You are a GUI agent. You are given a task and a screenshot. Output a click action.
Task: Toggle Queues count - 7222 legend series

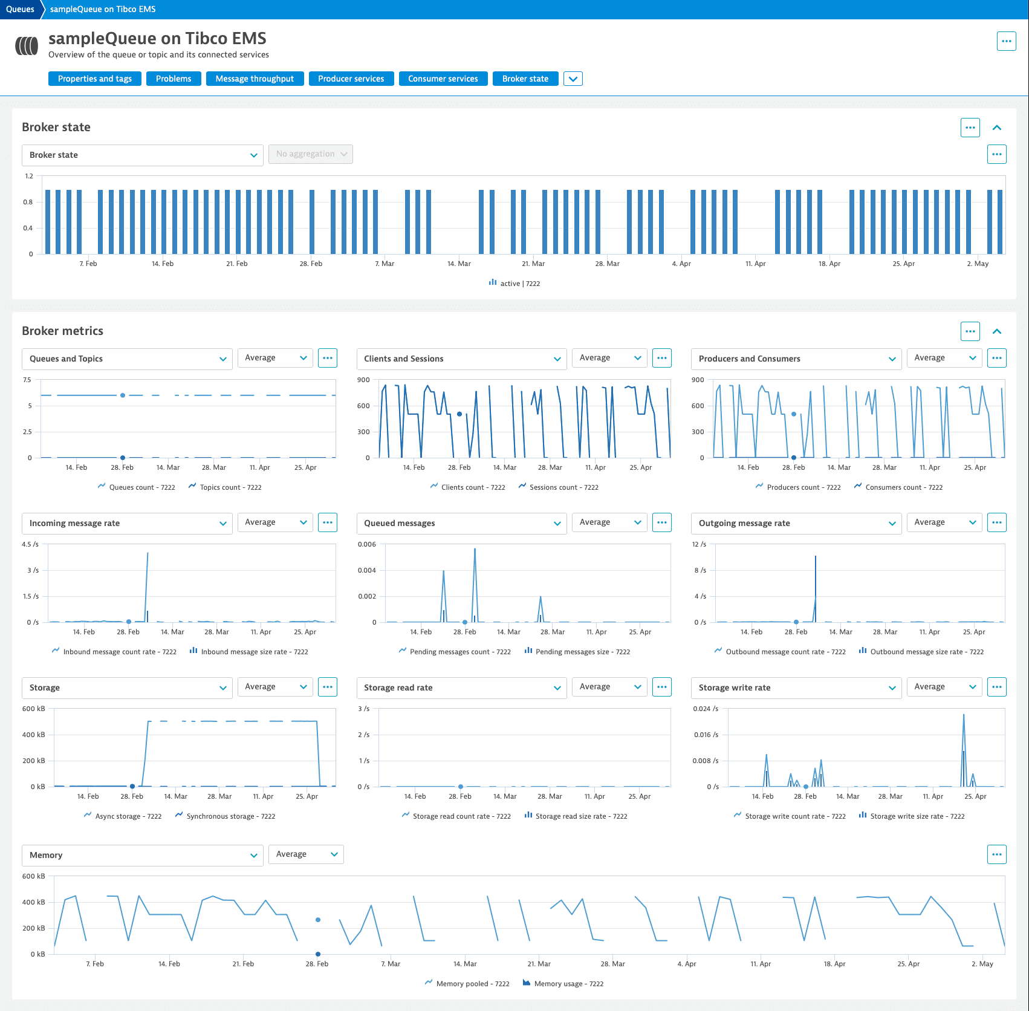[137, 487]
